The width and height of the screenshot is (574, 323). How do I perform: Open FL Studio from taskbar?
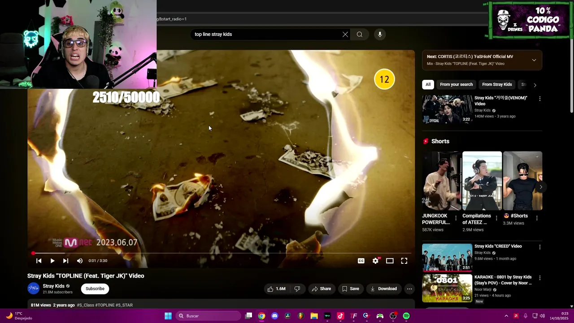301,316
